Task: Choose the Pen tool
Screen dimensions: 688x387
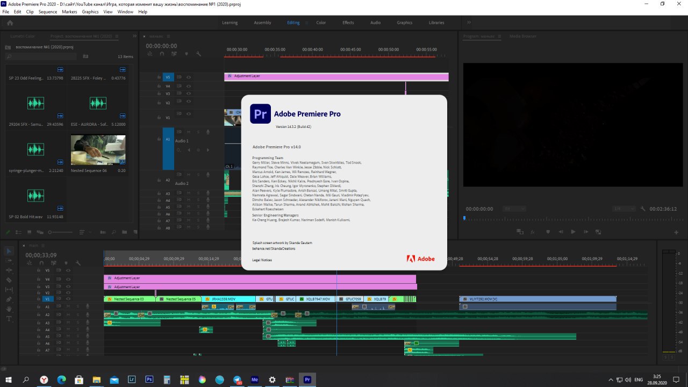Action: (9, 299)
